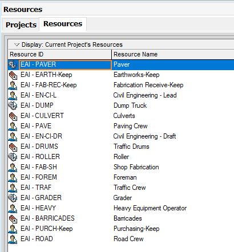Select the Paving Crew resource row
Screen dimensions: 234x252
121,126
